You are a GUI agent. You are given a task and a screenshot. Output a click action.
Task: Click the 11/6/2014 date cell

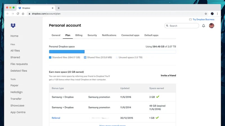[x=126, y=108]
